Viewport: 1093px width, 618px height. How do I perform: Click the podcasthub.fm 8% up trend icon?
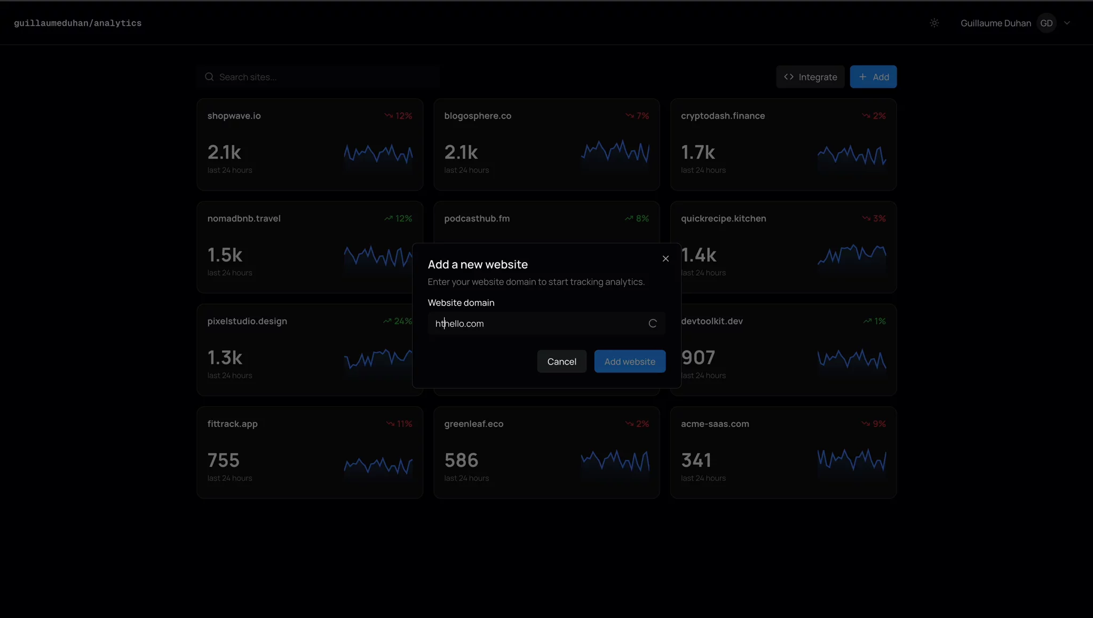[x=629, y=218]
